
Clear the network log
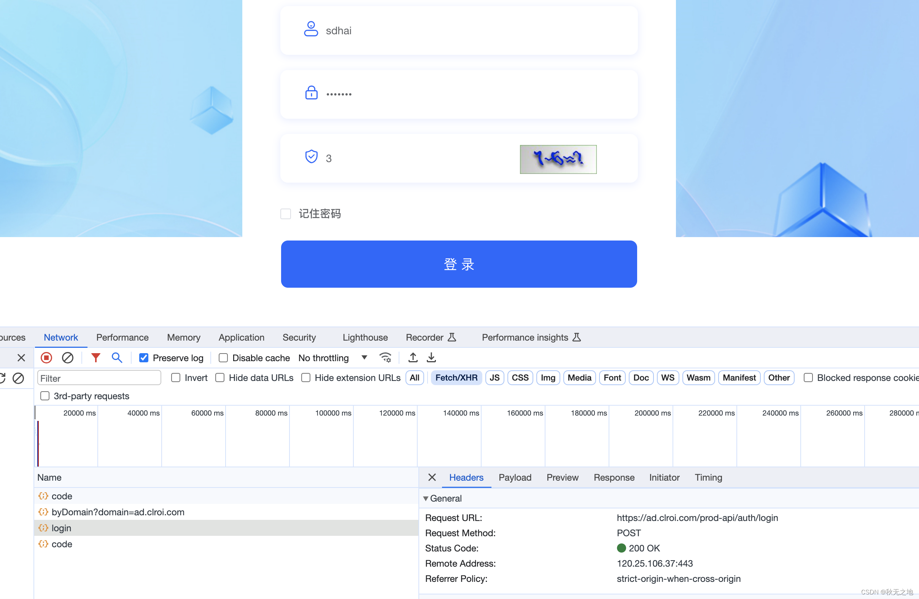pyautogui.click(x=68, y=358)
